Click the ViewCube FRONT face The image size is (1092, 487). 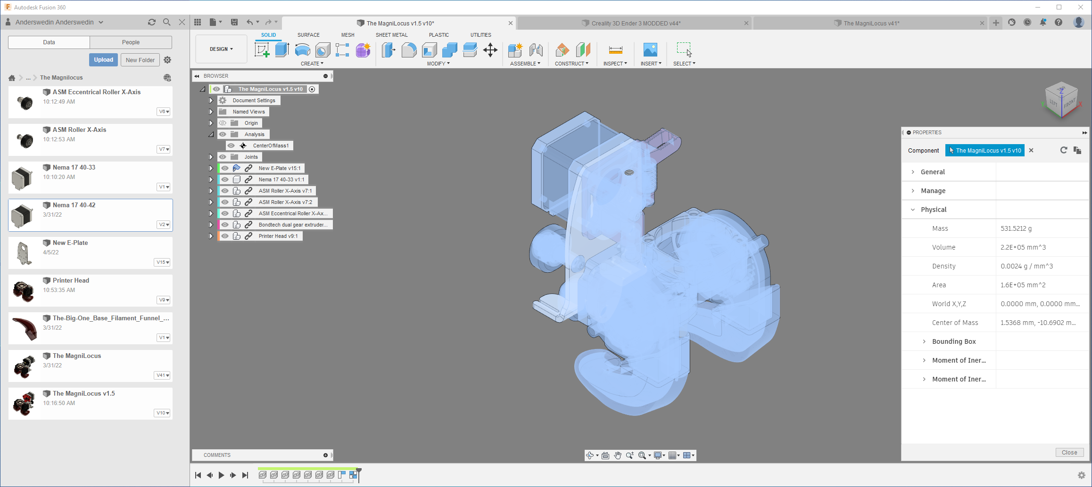(x=1069, y=103)
